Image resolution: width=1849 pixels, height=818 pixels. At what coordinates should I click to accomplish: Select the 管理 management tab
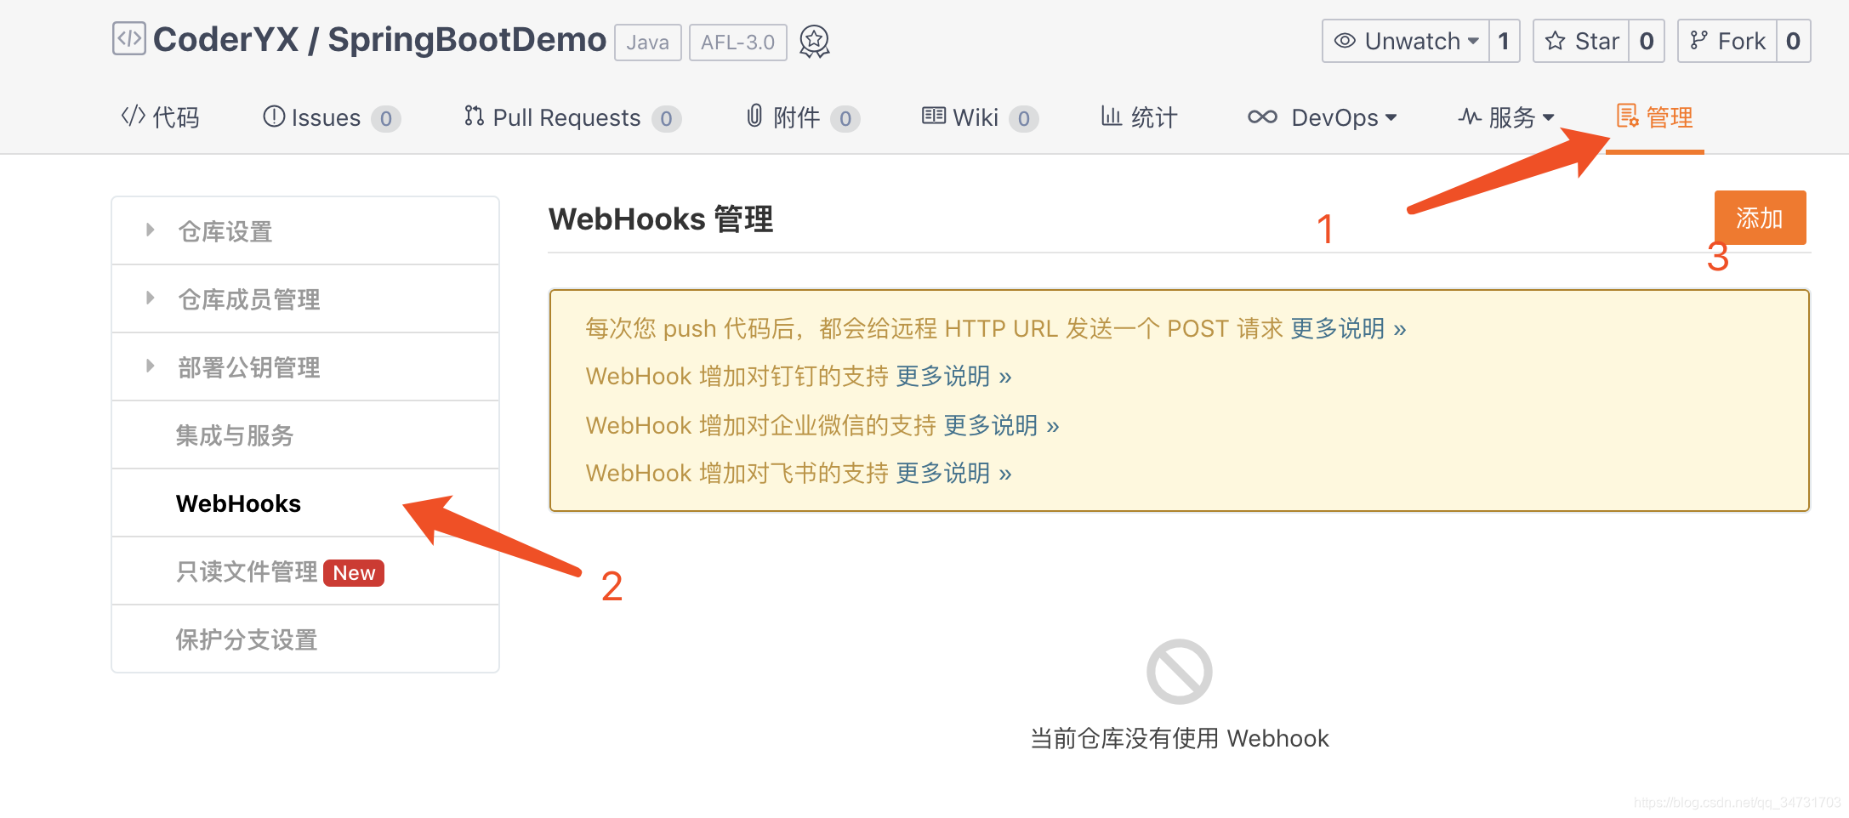click(1654, 117)
